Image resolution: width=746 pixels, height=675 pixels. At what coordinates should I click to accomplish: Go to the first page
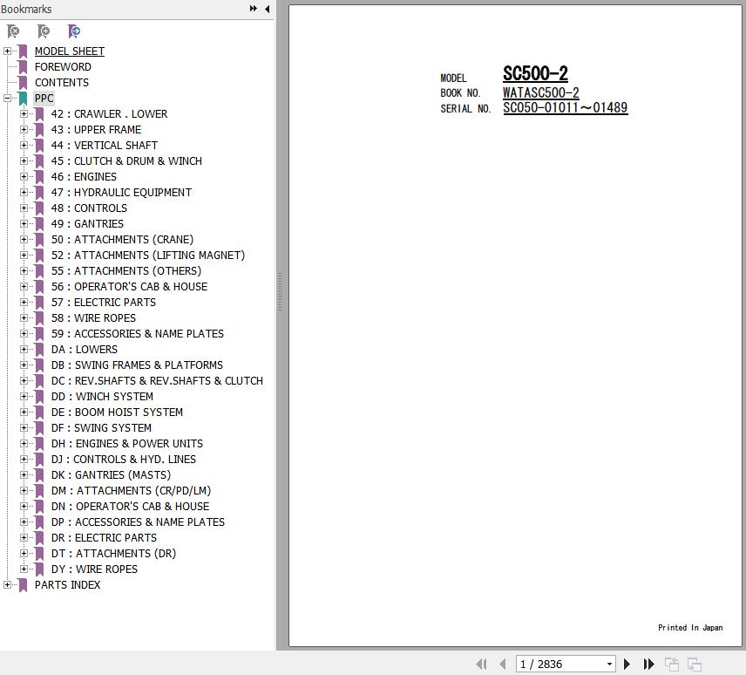coord(481,664)
